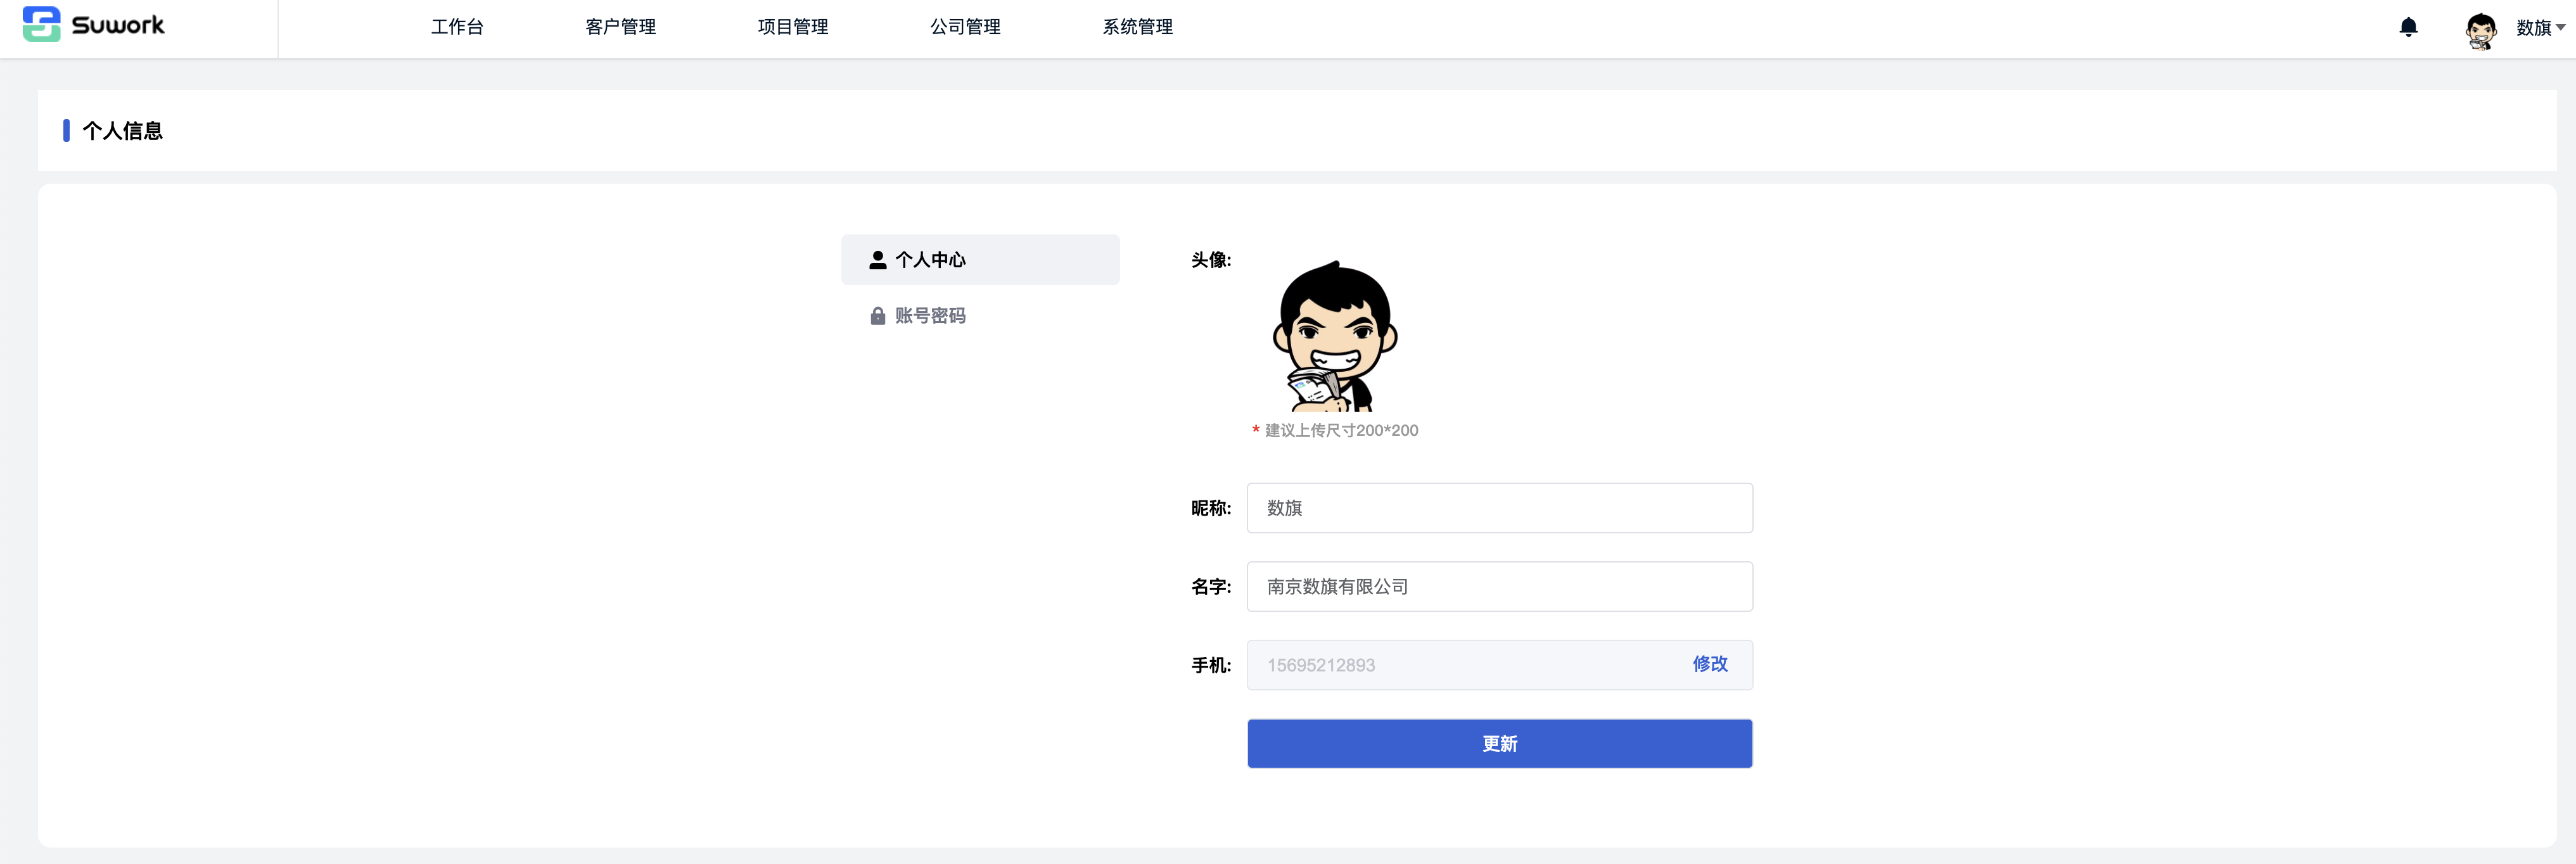This screenshot has height=864, width=2576.
Task: Click the 更新 button
Action: pos(1499,744)
